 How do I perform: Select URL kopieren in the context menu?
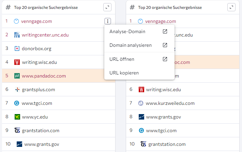coord(139,73)
